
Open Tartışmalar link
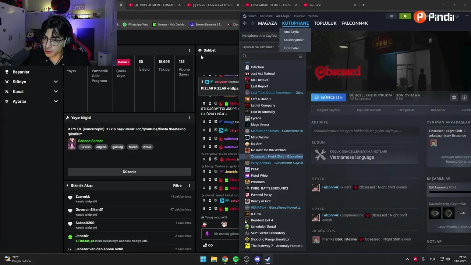[406, 110]
